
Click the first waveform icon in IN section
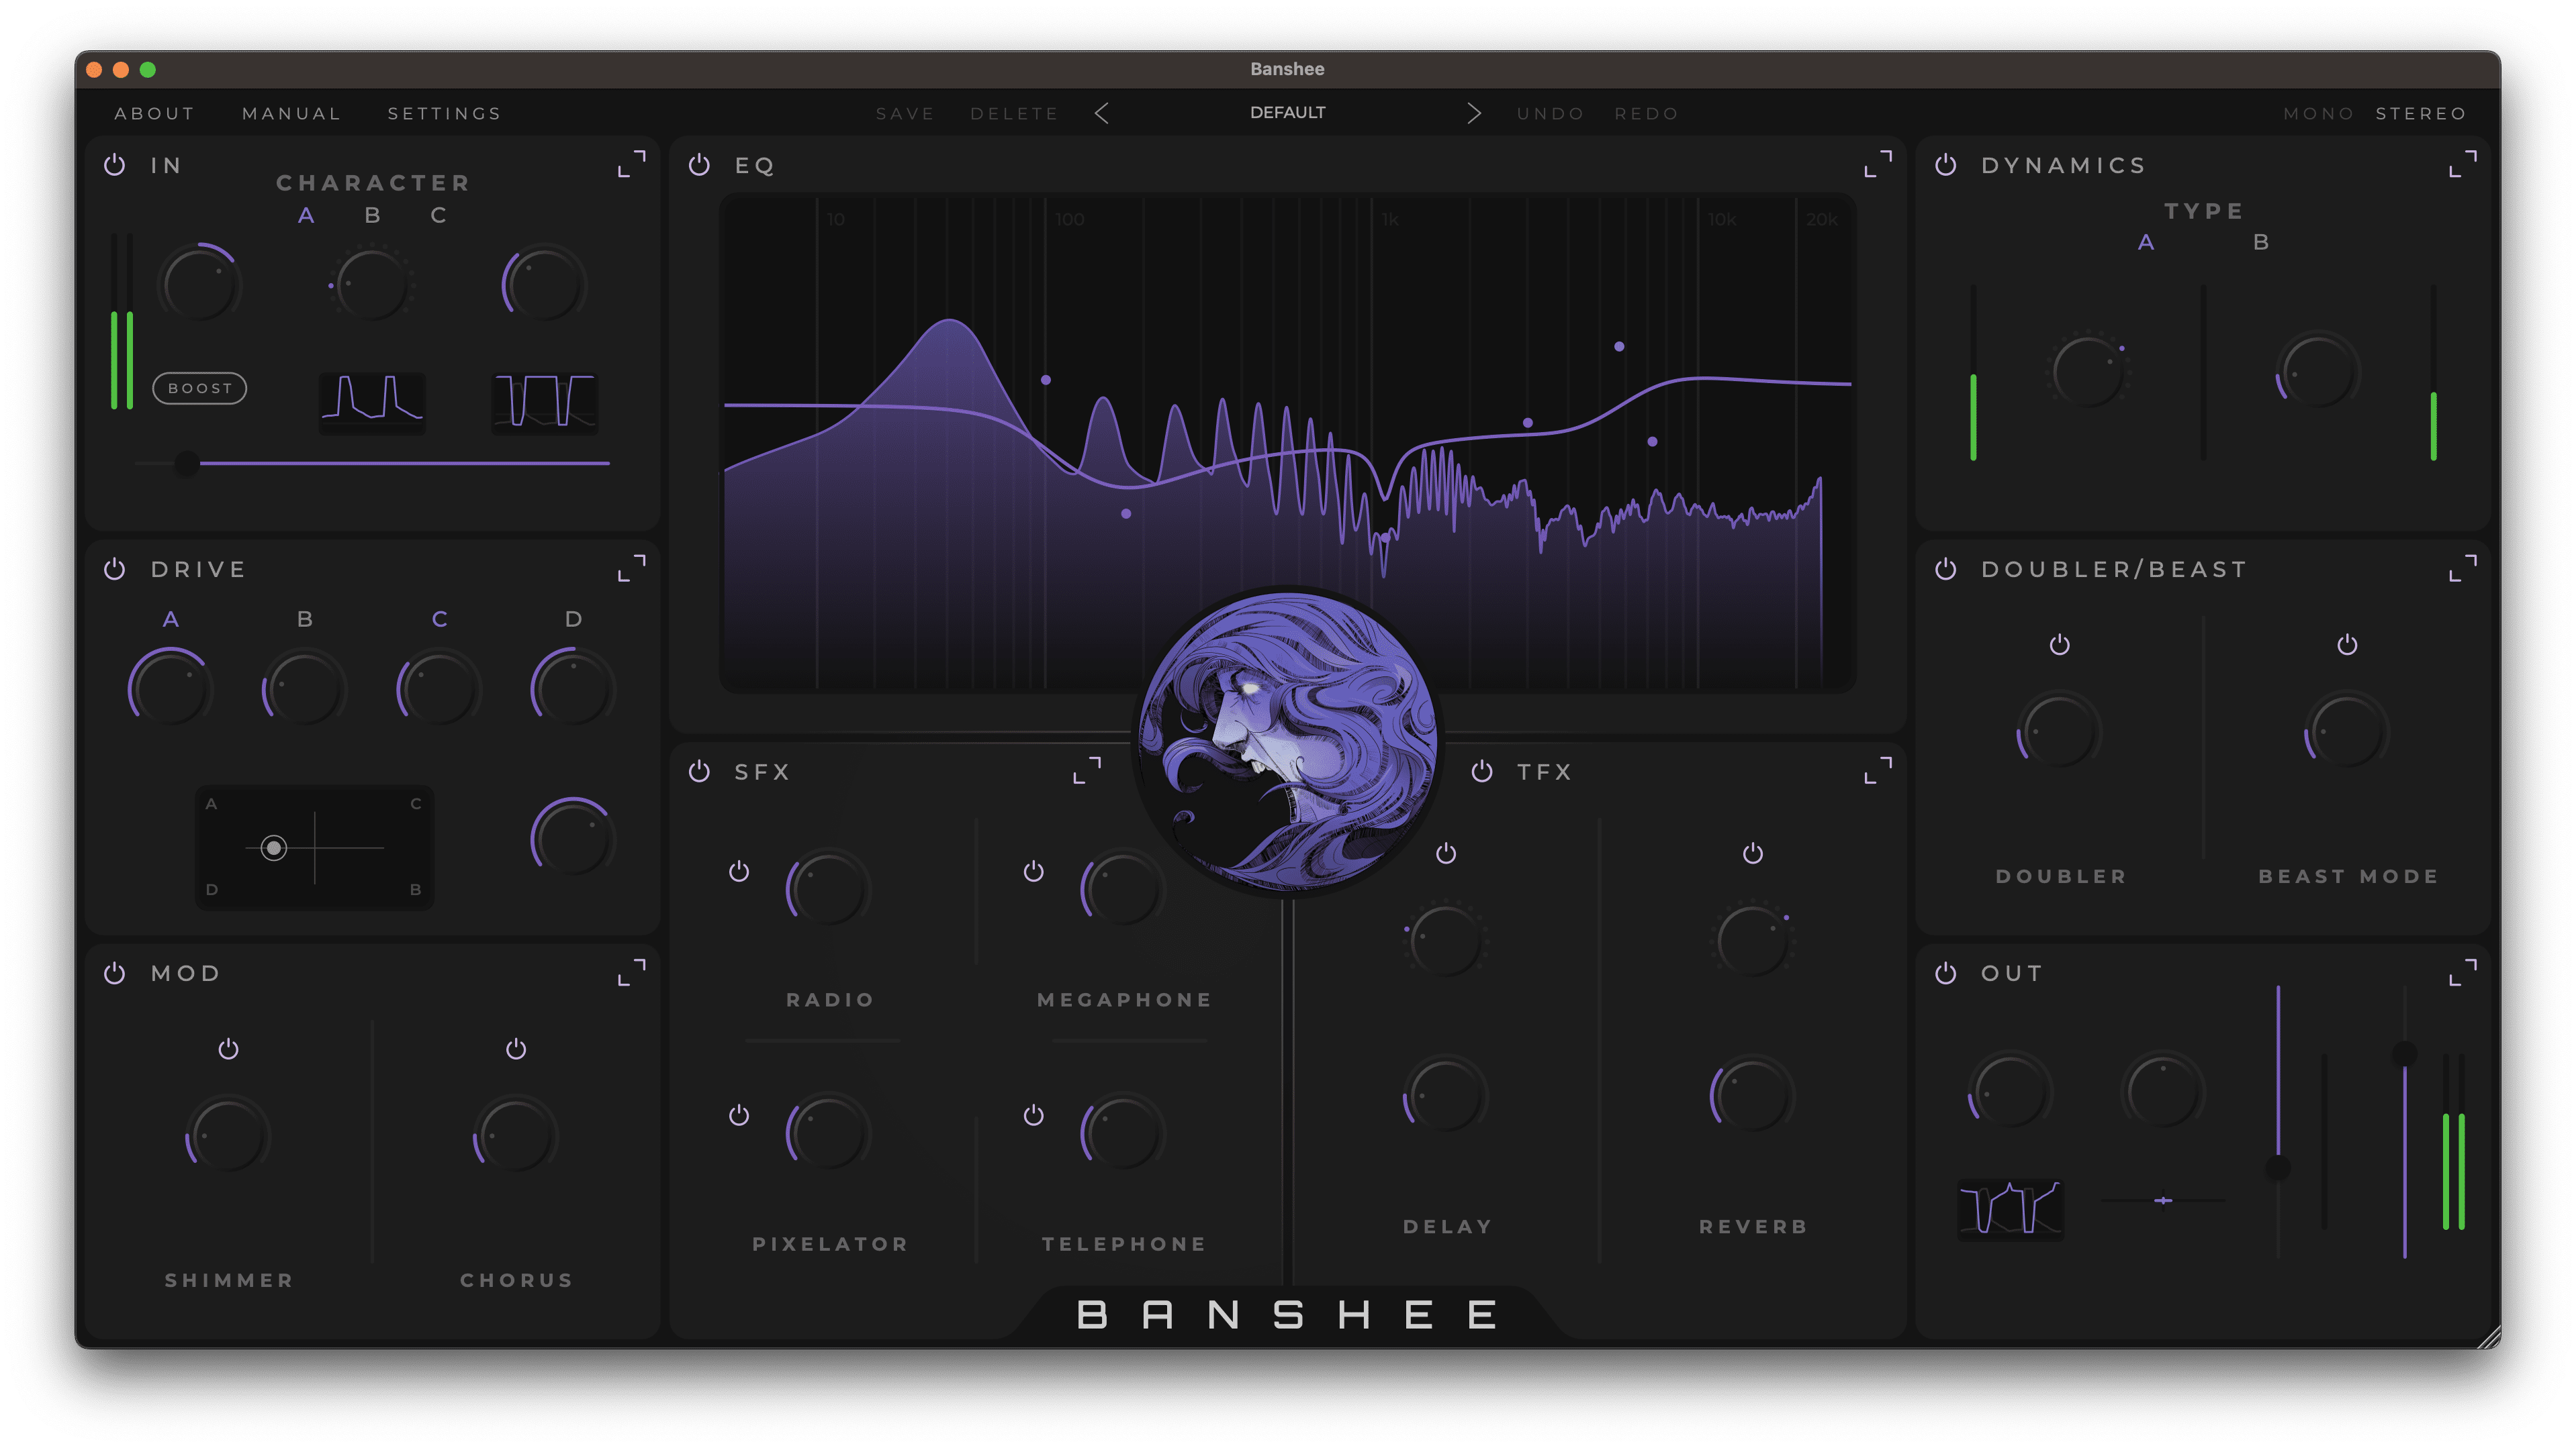coord(372,403)
